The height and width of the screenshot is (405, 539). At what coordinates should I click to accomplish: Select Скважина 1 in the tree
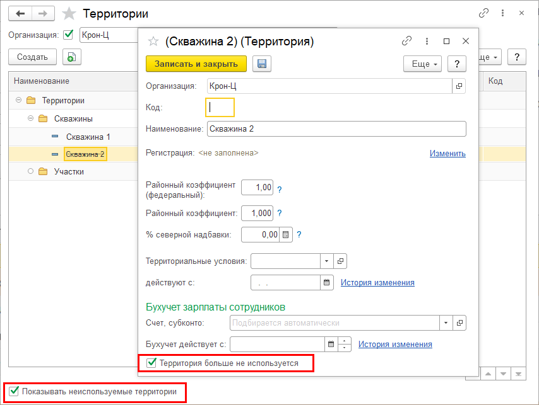pos(88,137)
